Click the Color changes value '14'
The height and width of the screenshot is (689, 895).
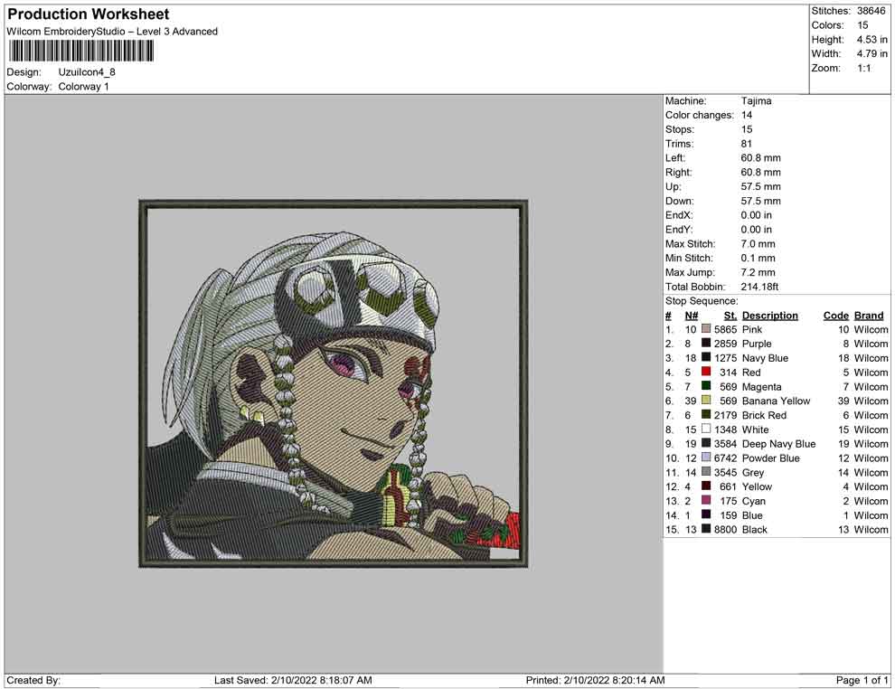click(x=747, y=116)
